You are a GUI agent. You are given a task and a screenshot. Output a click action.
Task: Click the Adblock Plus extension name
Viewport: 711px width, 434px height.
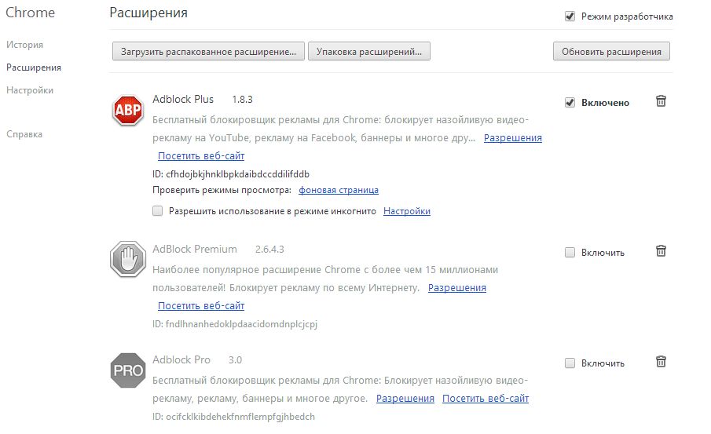point(183,99)
